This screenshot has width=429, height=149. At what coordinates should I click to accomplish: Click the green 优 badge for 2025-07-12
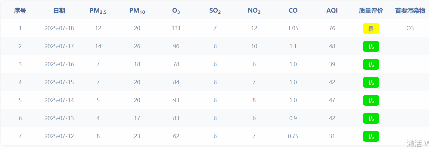[371, 136]
